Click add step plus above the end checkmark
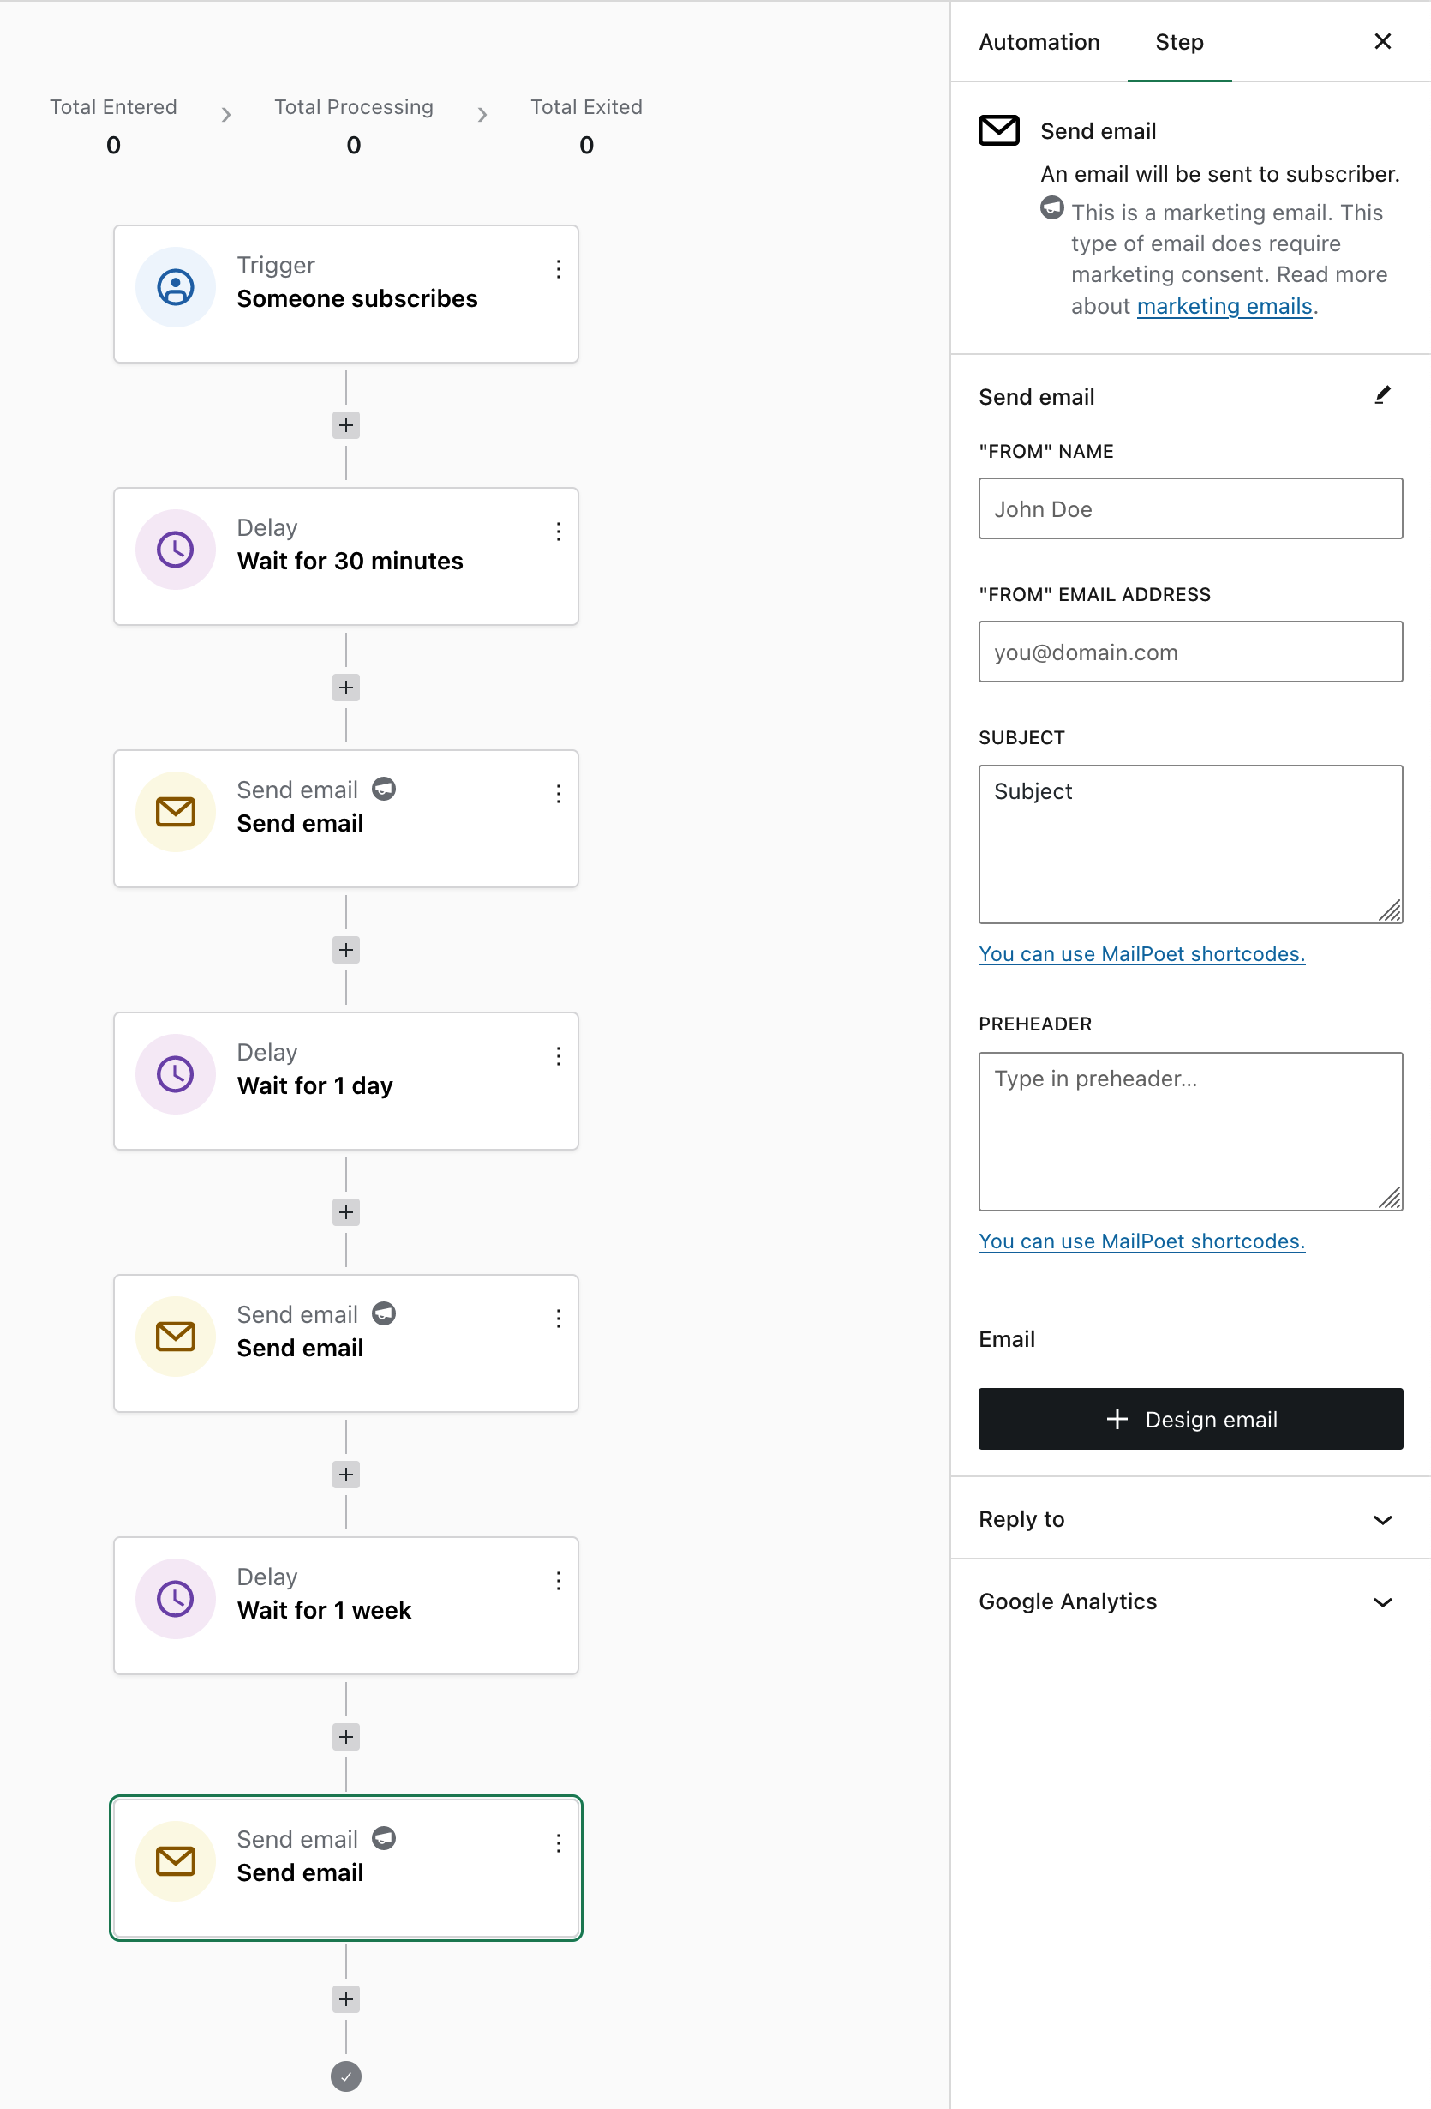The height and width of the screenshot is (2109, 1431). (x=345, y=1999)
